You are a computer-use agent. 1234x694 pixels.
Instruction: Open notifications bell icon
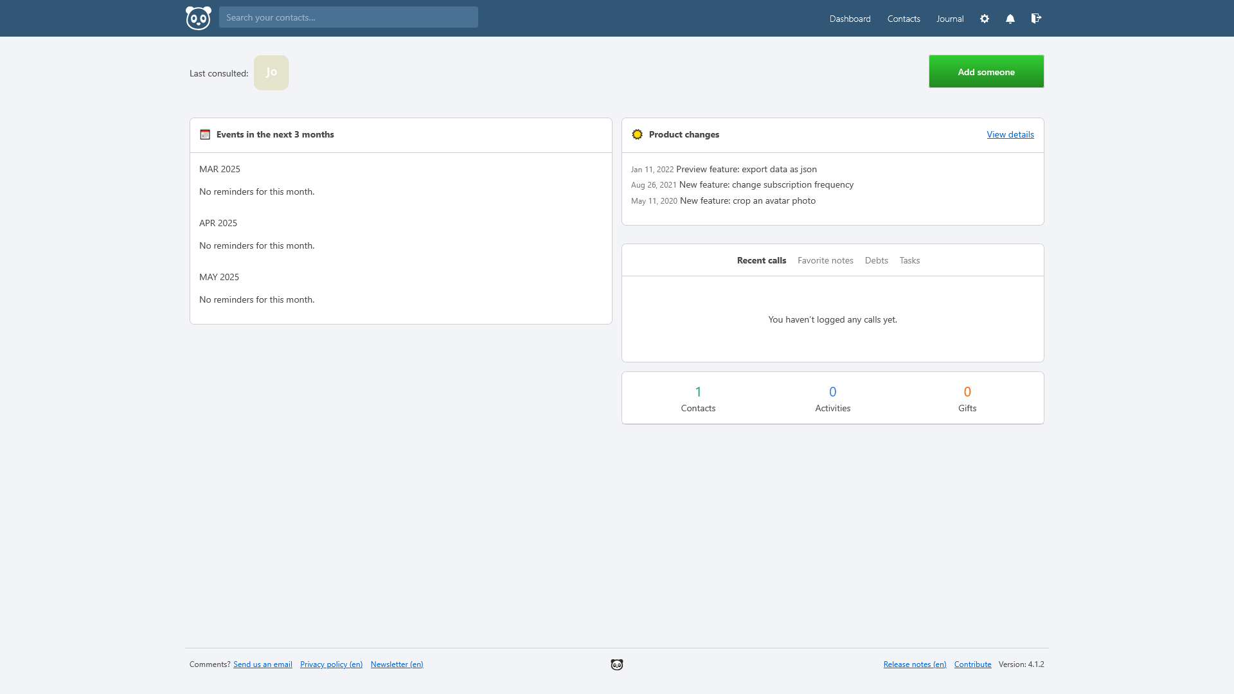click(x=1010, y=19)
